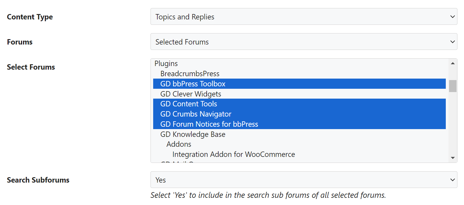Click the Search Subforums chevron arrow

pyautogui.click(x=452, y=180)
